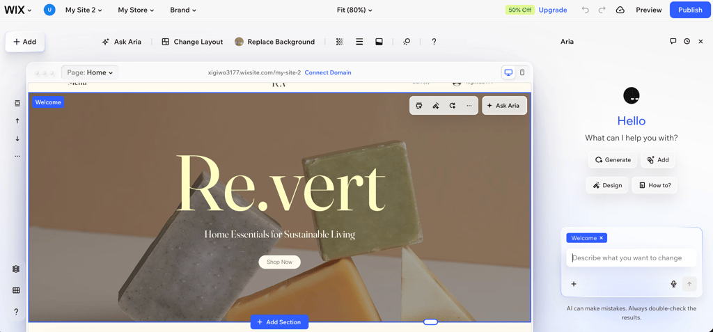
Task: Close the Aria panel
Action: click(700, 41)
